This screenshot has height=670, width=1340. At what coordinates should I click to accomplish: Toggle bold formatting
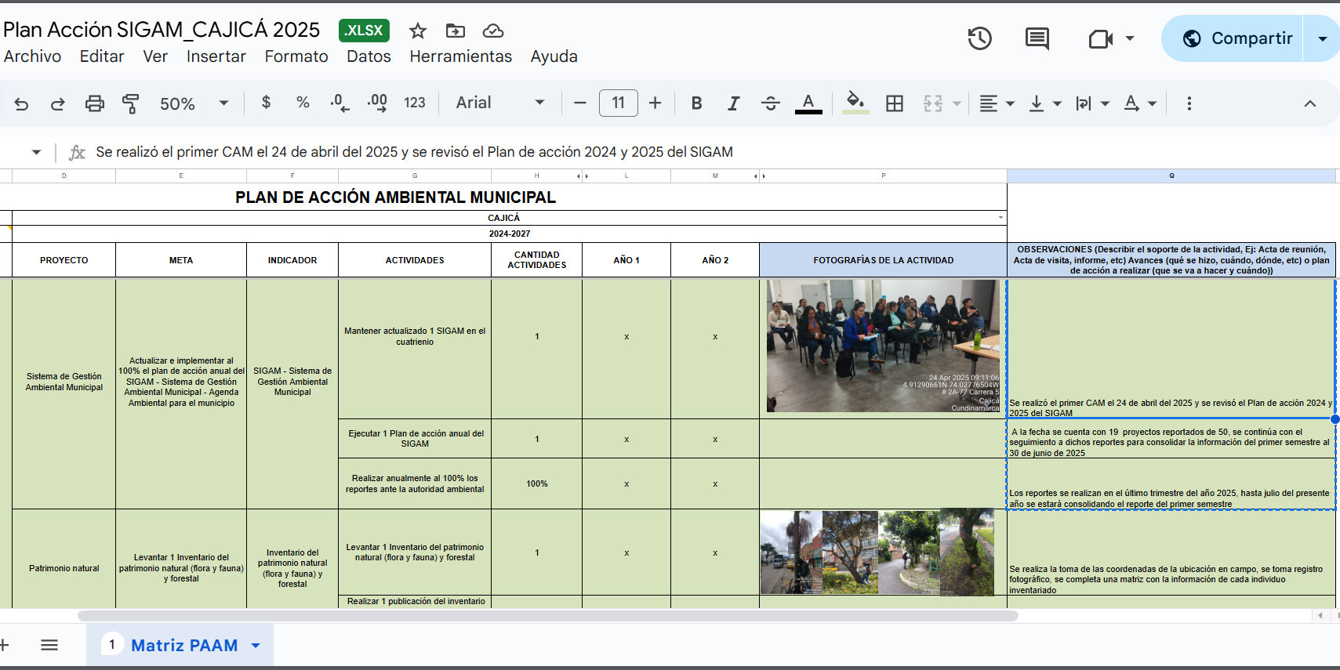point(696,103)
